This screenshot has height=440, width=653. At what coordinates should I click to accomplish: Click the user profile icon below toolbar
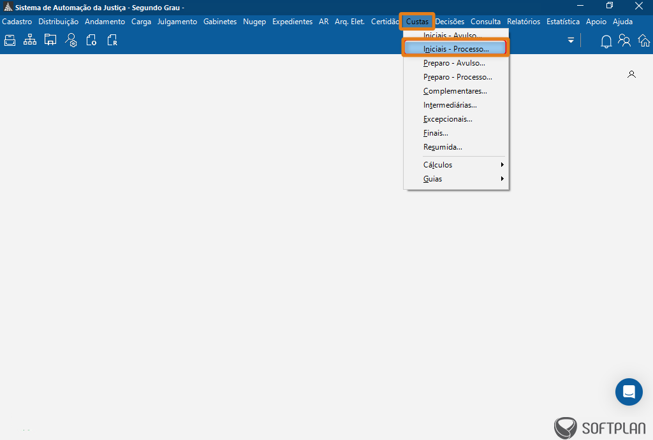click(631, 75)
